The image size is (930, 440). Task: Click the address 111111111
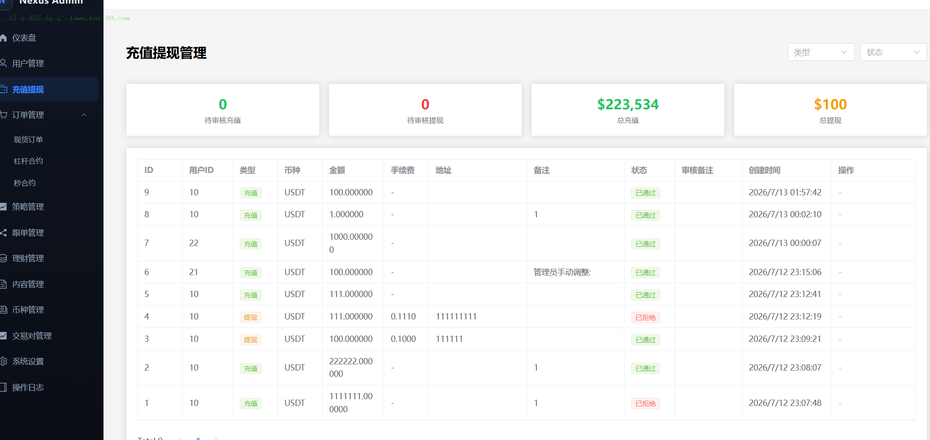[456, 317]
